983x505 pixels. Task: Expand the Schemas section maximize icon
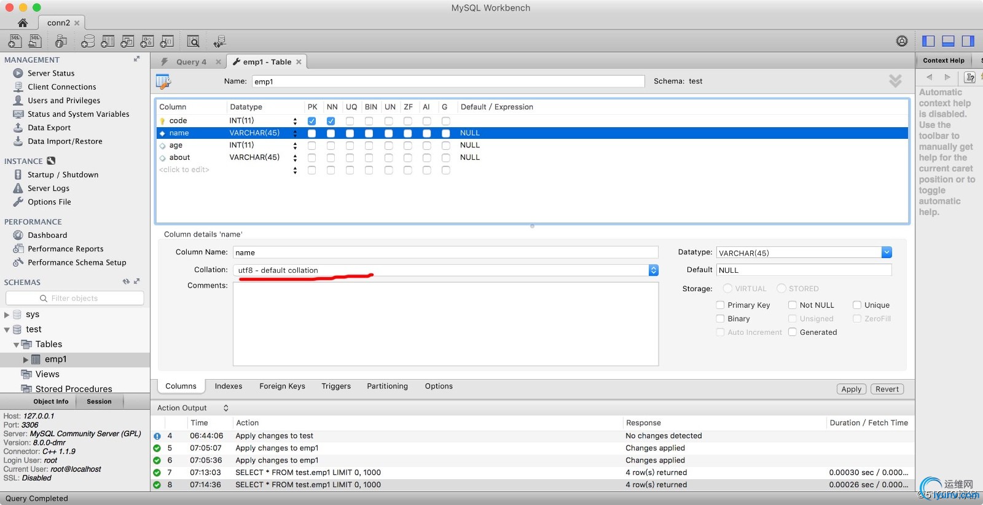click(x=136, y=281)
